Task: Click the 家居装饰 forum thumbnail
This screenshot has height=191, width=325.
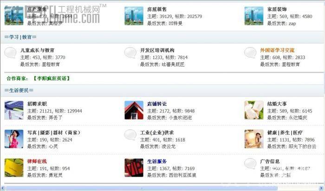Action: [x=254, y=16]
